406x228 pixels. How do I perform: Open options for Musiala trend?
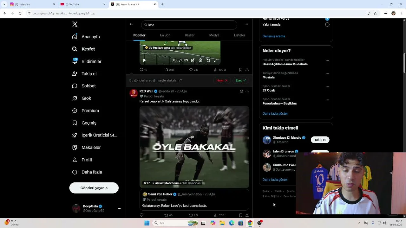(x=327, y=74)
